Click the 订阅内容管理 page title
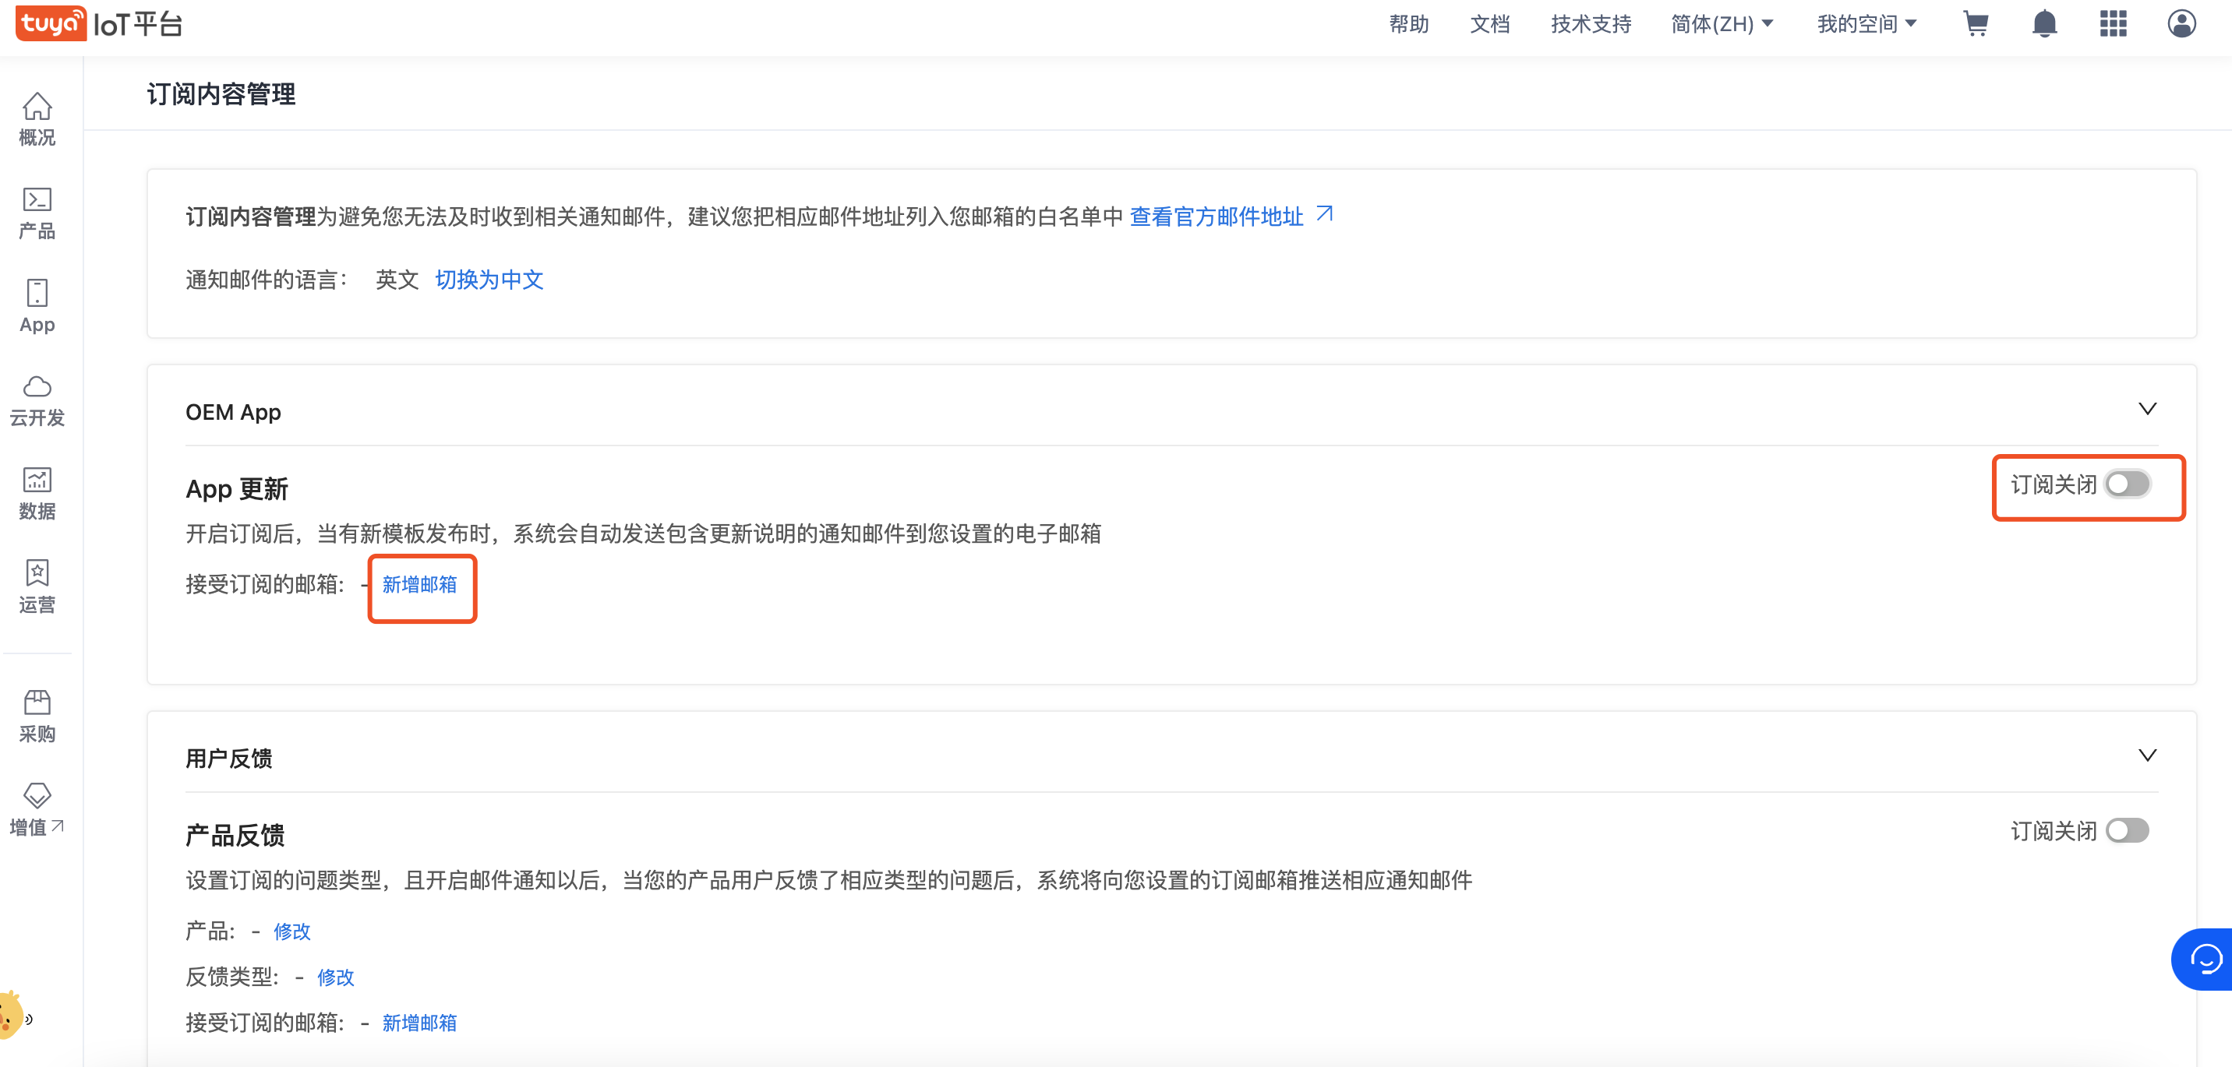Screen dimensions: 2232x1067 point(221,93)
